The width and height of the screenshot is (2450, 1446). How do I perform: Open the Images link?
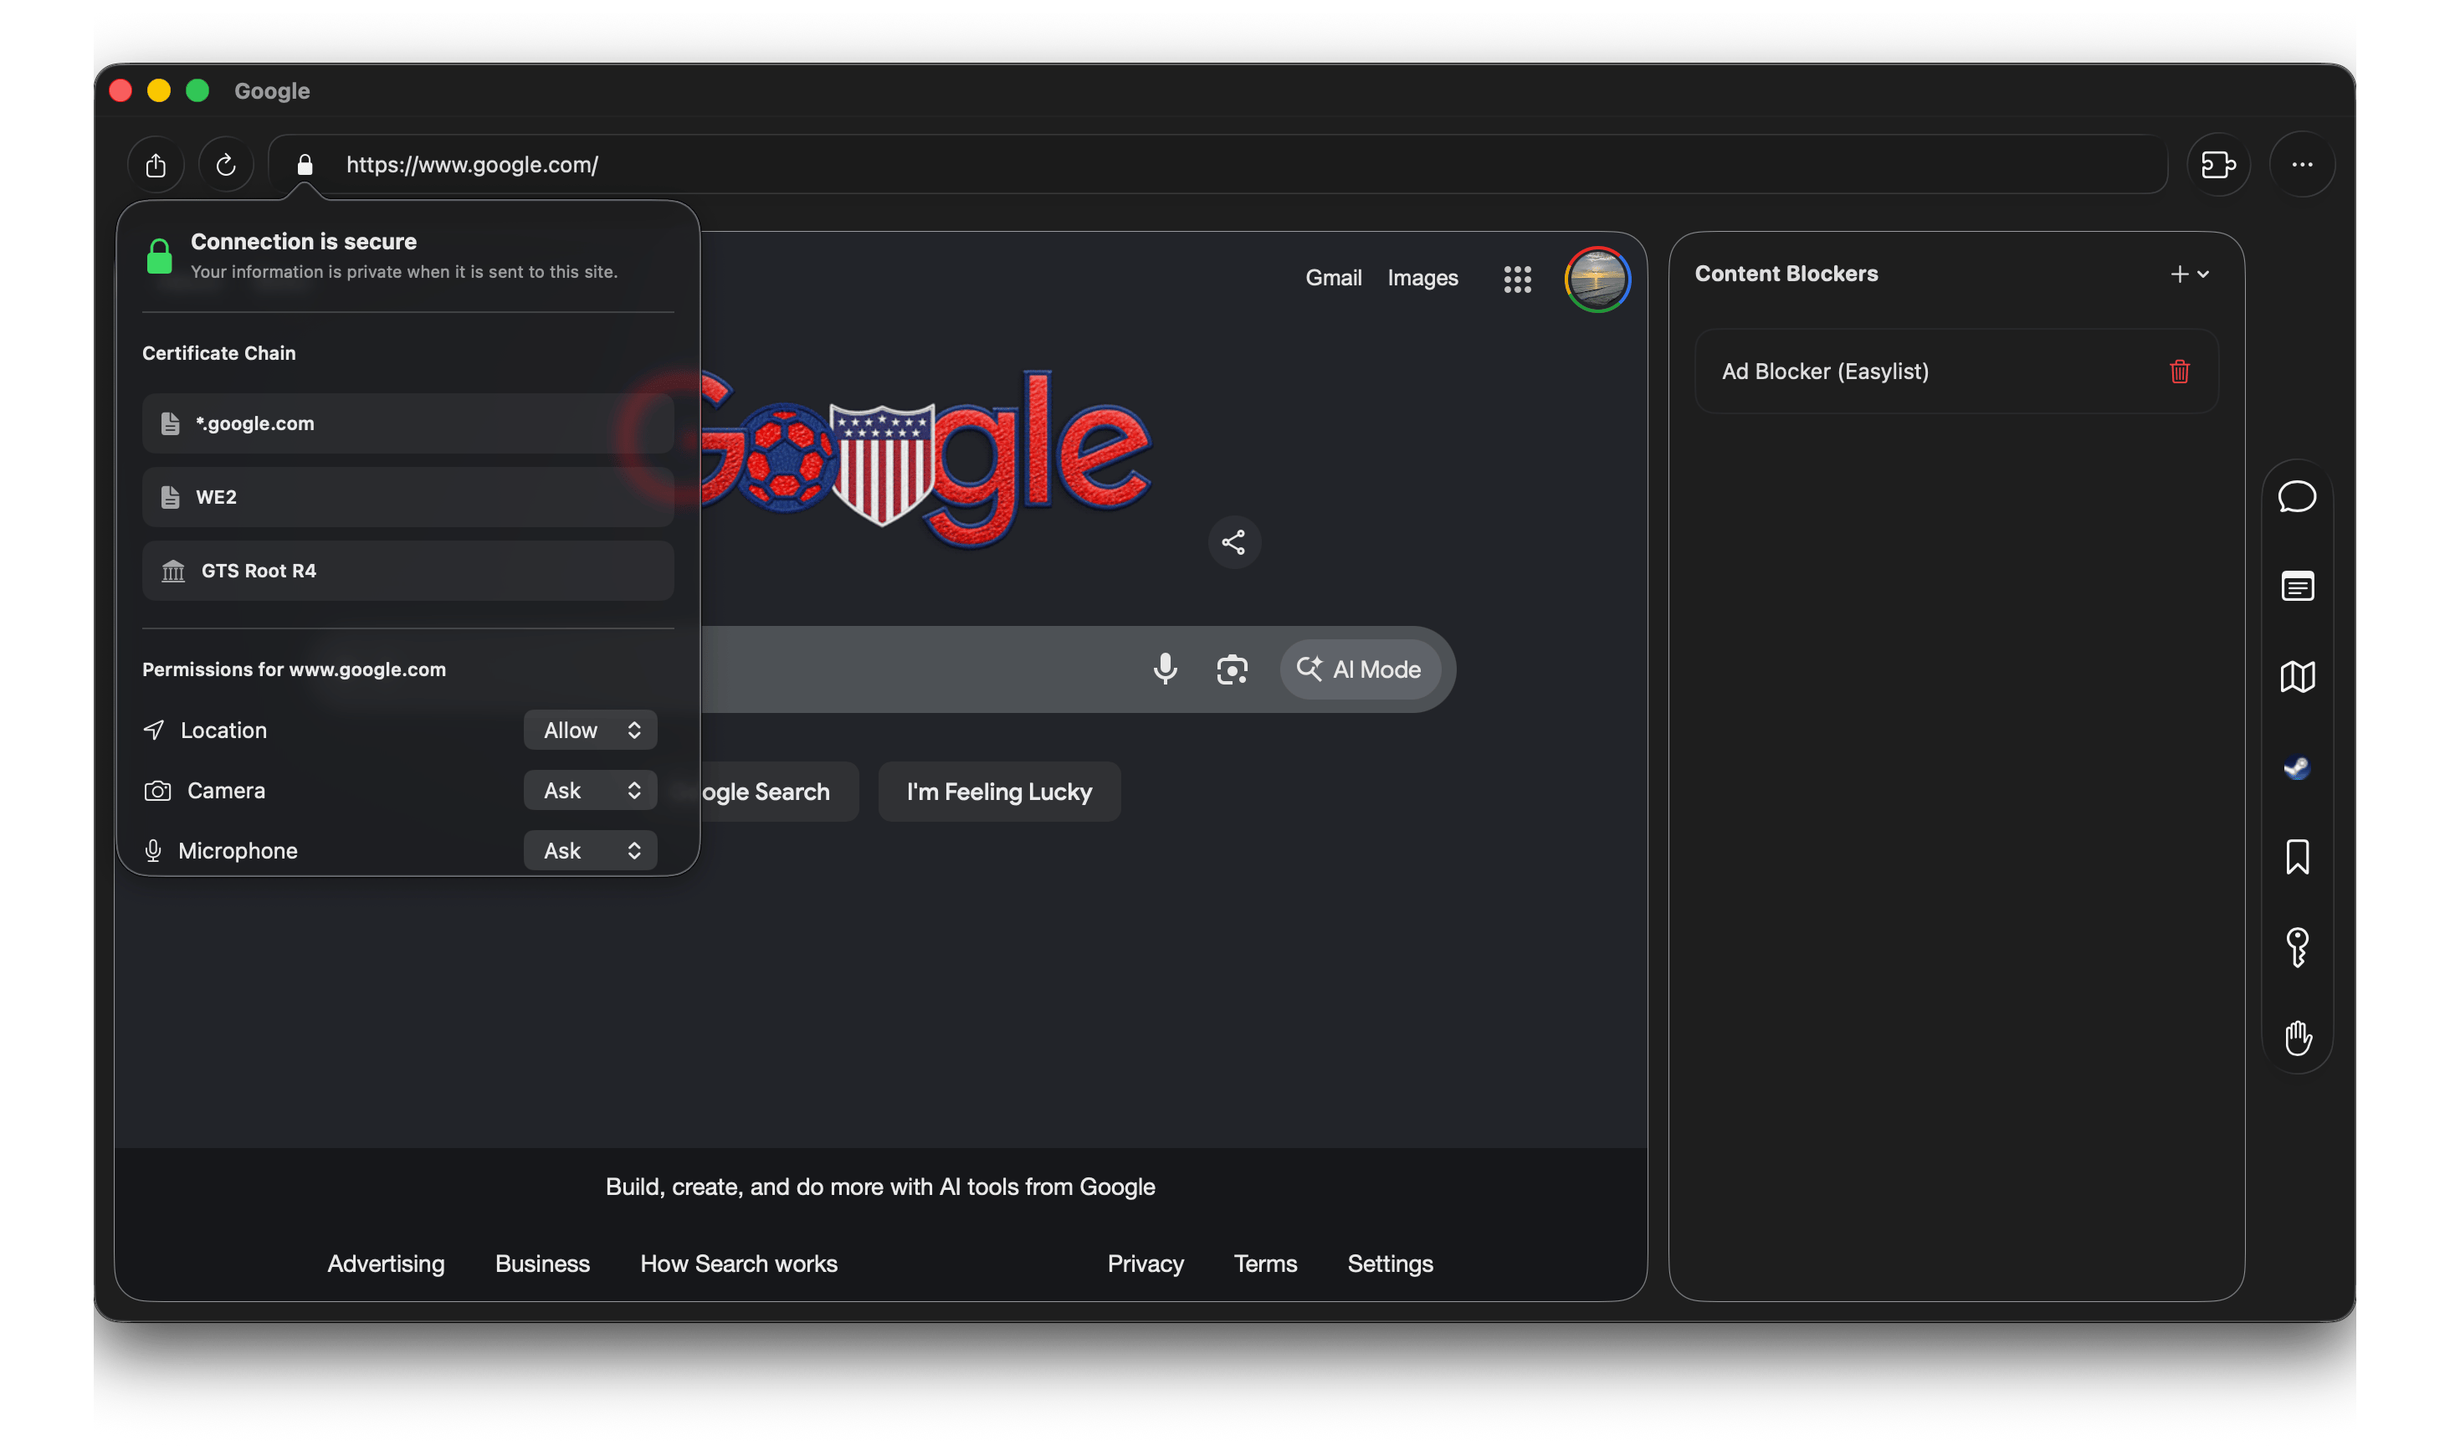(1422, 278)
